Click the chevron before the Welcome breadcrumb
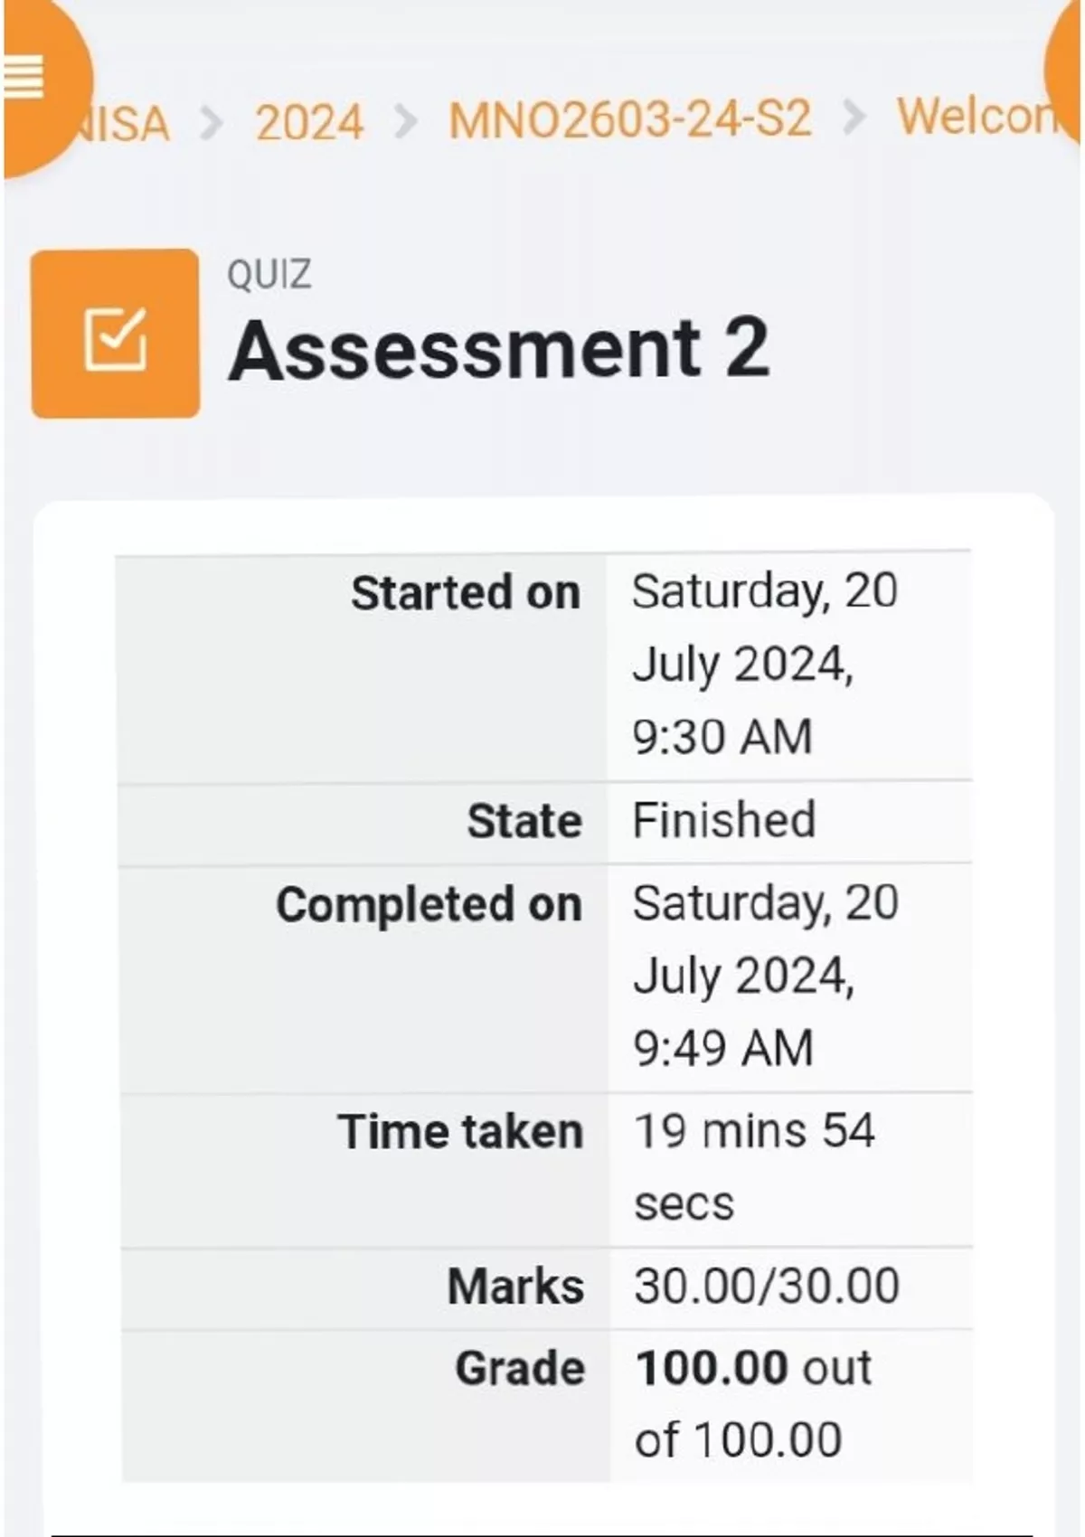The image size is (1085, 1537). tap(854, 118)
